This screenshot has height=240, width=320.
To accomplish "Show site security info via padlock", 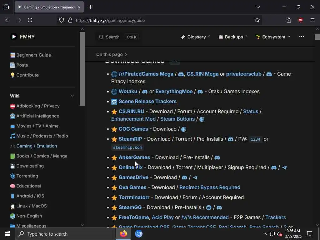I will pos(70,20).
